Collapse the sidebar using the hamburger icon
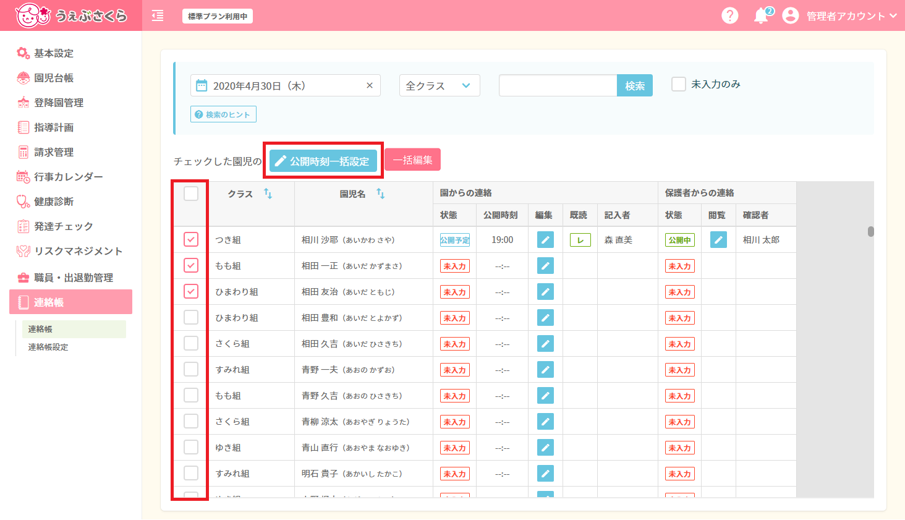 (157, 15)
